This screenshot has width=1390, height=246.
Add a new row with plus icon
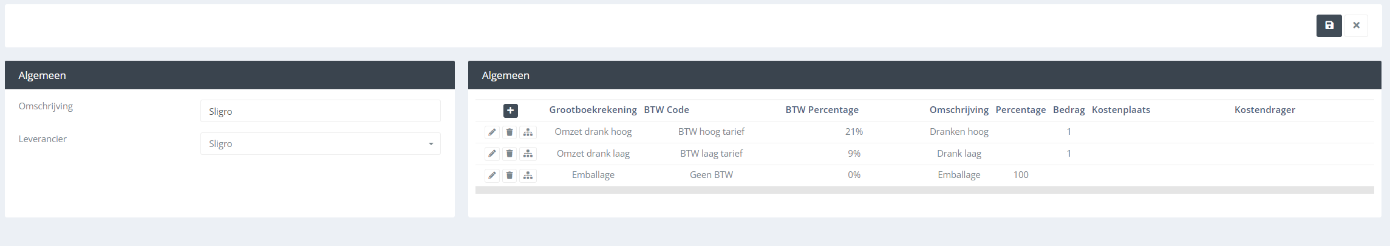coord(510,111)
